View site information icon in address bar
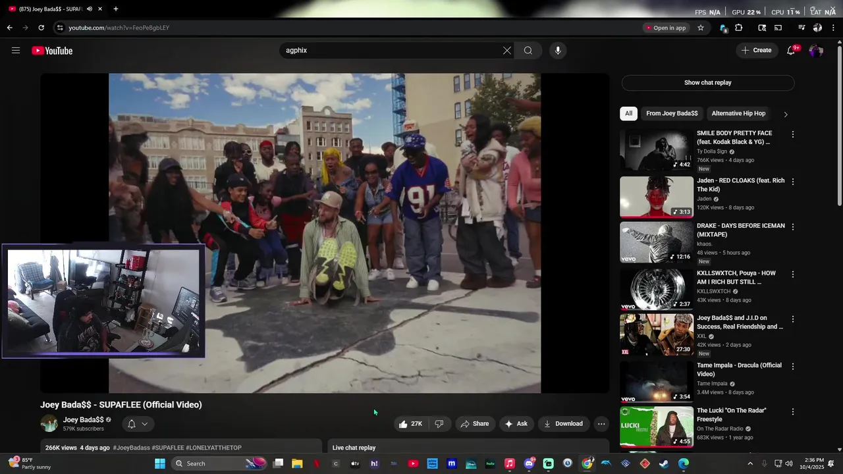 tap(60, 28)
